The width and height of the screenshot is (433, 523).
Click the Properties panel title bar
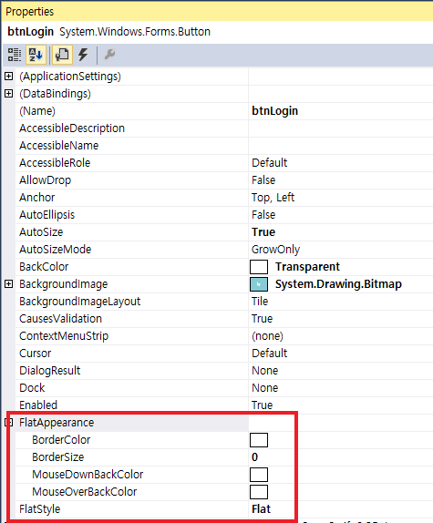(x=218, y=12)
